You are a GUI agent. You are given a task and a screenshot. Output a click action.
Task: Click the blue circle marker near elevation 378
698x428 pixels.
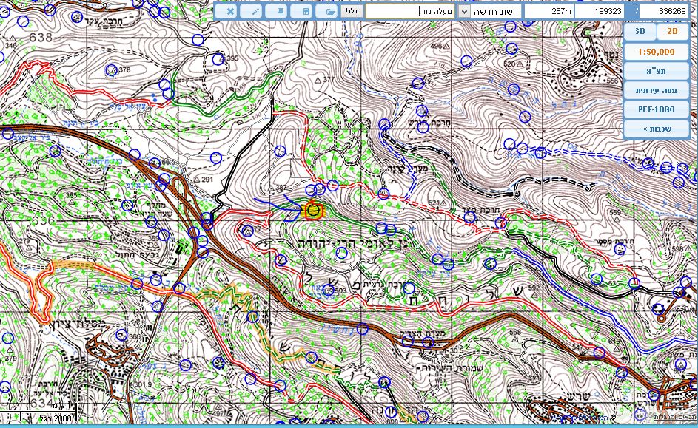pos(111,70)
